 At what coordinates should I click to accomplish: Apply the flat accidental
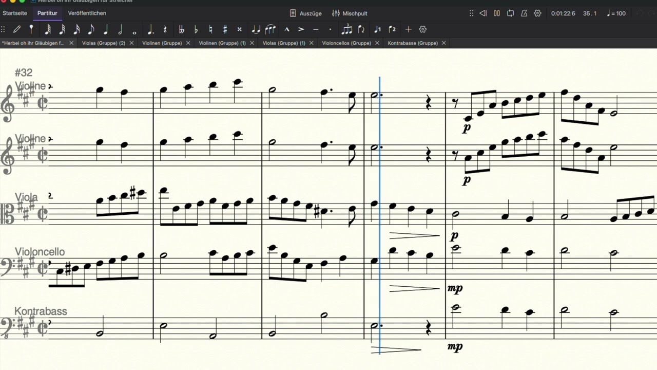coord(196,29)
